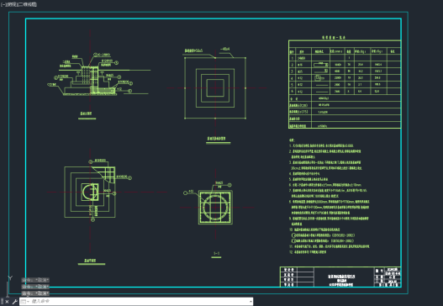Image resolution: width=443 pixels, height=306 pixels.
Task: Select the bottom command history line
Action: click(35, 293)
